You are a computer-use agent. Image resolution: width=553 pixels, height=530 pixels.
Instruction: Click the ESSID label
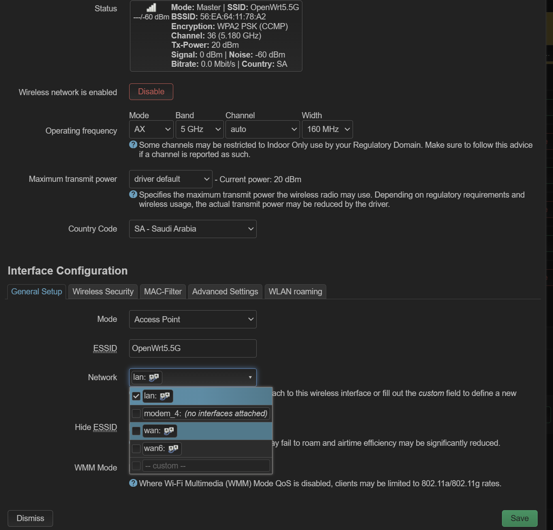pyautogui.click(x=105, y=348)
